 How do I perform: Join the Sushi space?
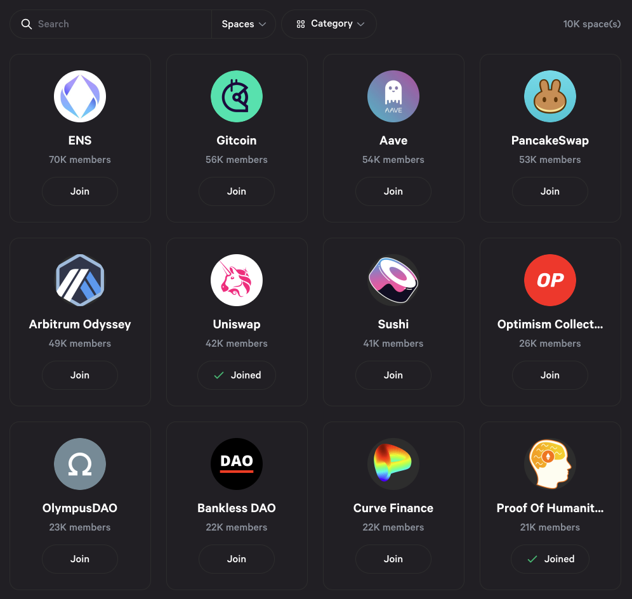(x=393, y=375)
